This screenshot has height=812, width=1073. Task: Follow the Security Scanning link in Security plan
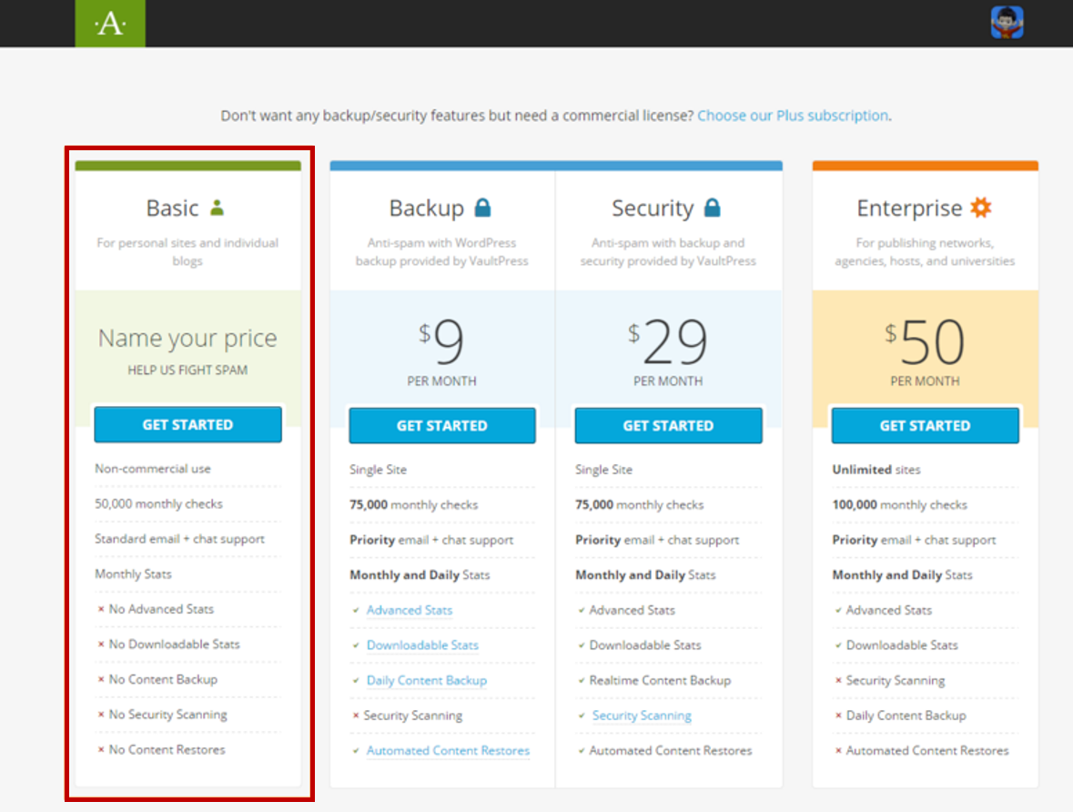642,716
